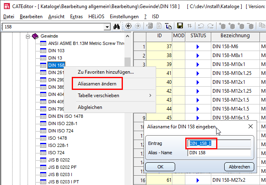Click the remove dataset minus-cylinder icon
The width and height of the screenshot is (266, 185).
[x=250, y=26]
